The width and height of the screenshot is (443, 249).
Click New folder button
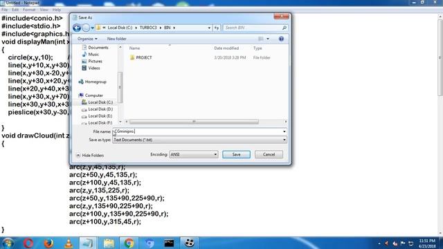(x=117, y=39)
